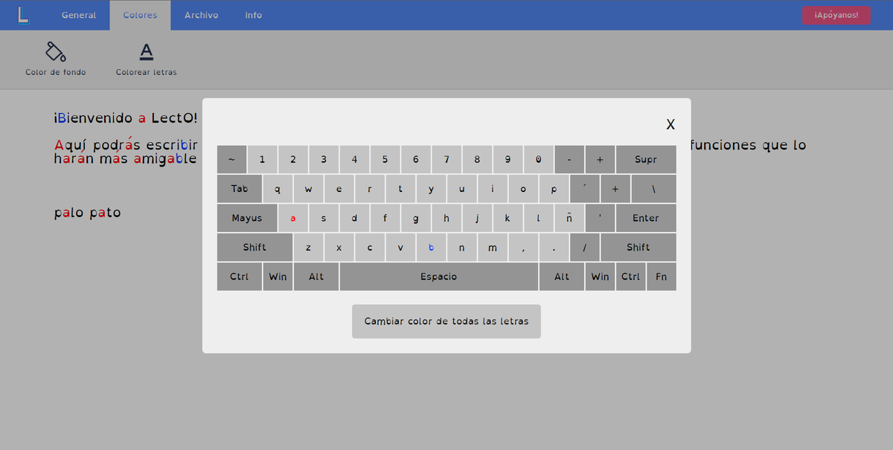
Task: Click the Supr key
Action: pyautogui.click(x=646, y=159)
